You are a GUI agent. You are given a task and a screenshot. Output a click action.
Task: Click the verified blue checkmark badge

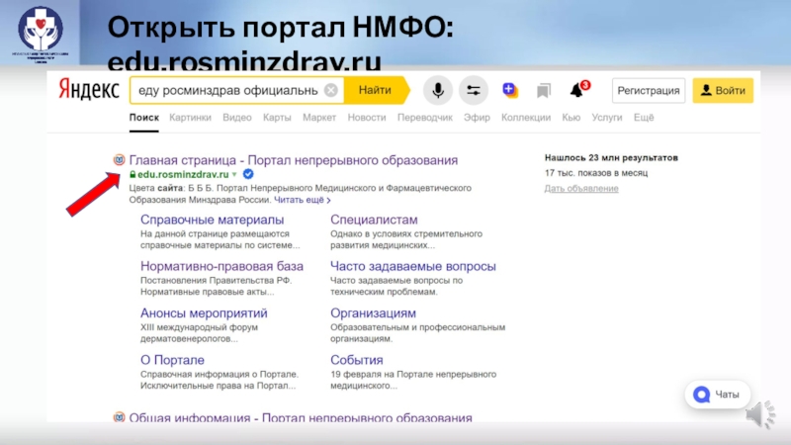point(248,174)
